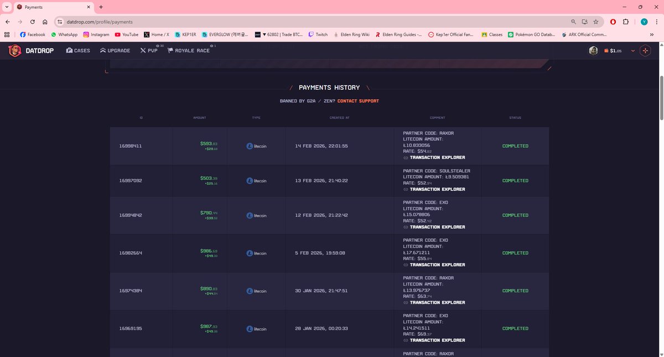
Task: Click Litecoin icon in row 16982664
Action: click(x=250, y=253)
